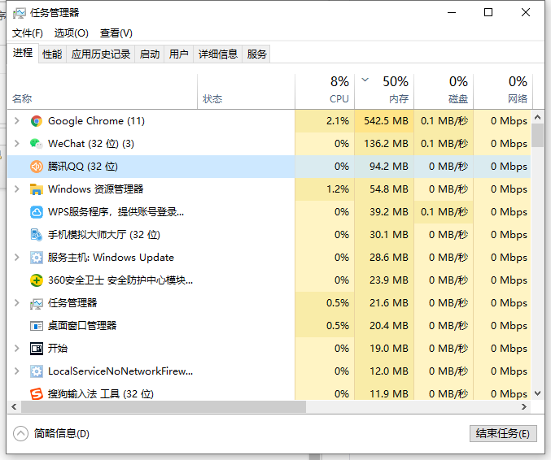Click the Tencent QQ icon
This screenshot has width=551, height=460.
point(36,167)
